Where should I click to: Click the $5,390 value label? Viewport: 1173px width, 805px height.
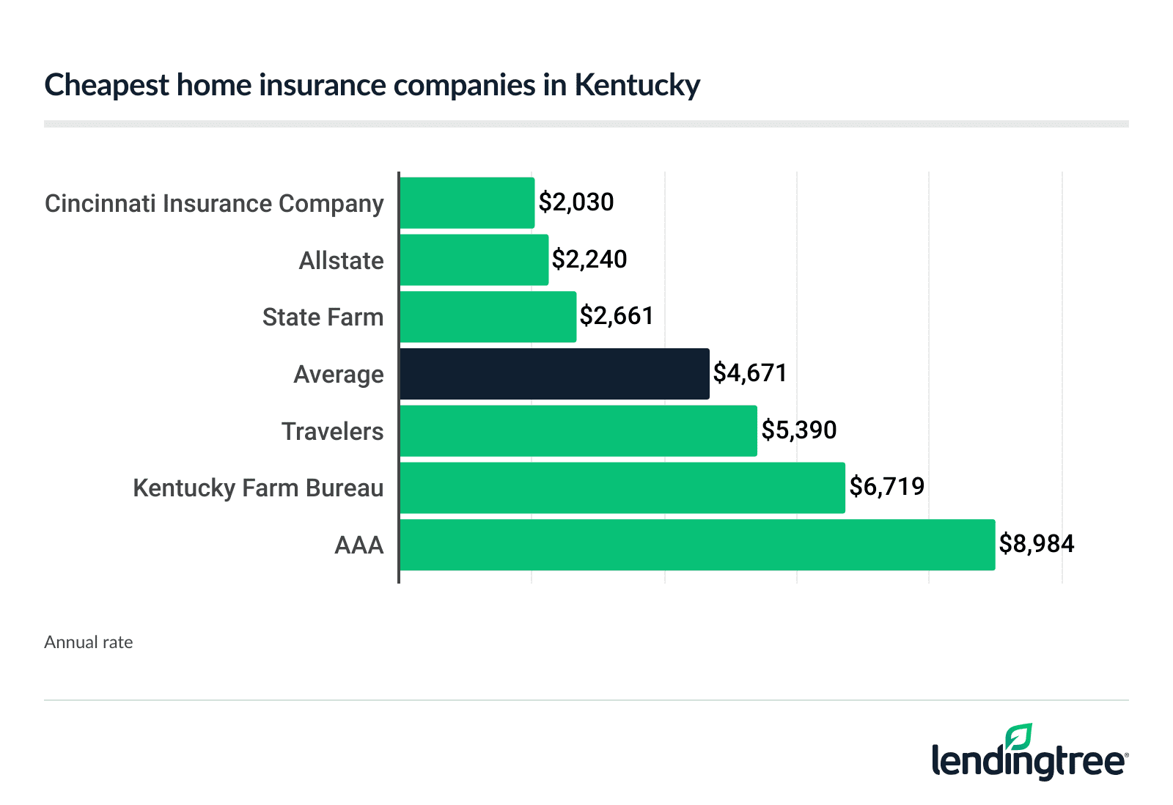click(799, 430)
